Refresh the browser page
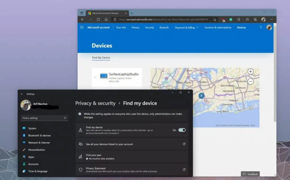 [98, 20]
